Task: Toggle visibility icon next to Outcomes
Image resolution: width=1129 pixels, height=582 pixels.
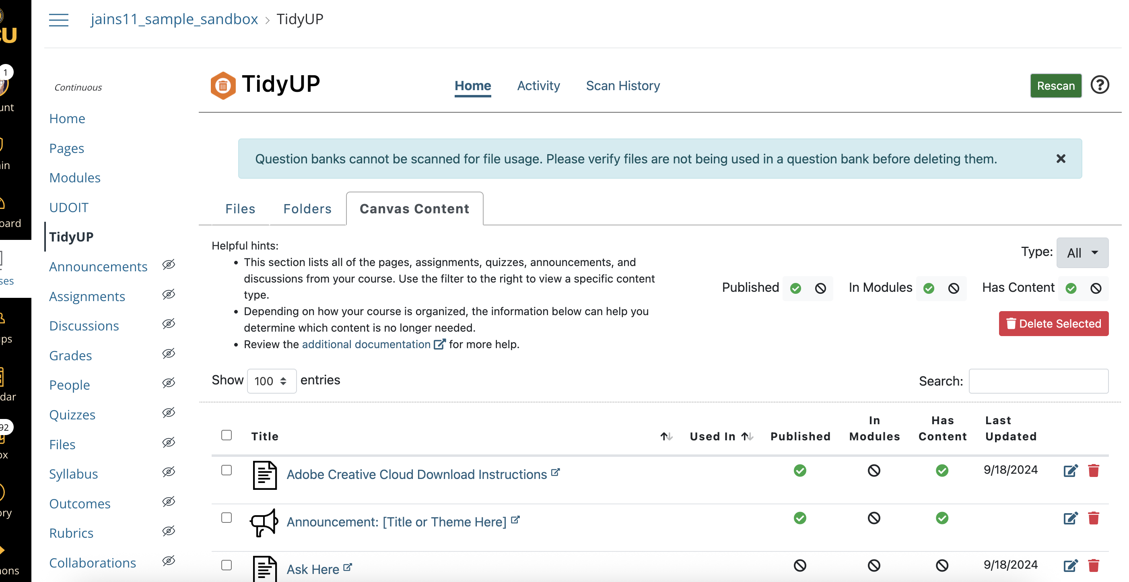Action: tap(169, 502)
